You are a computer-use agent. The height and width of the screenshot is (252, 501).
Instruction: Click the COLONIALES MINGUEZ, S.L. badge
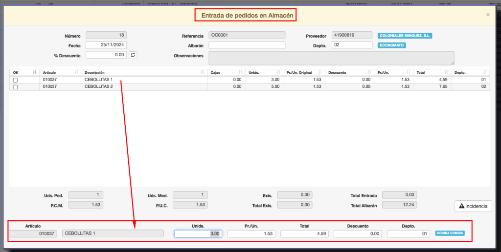tap(405, 36)
